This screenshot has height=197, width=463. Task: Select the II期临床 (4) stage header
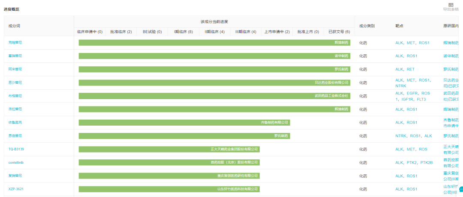coord(215,32)
